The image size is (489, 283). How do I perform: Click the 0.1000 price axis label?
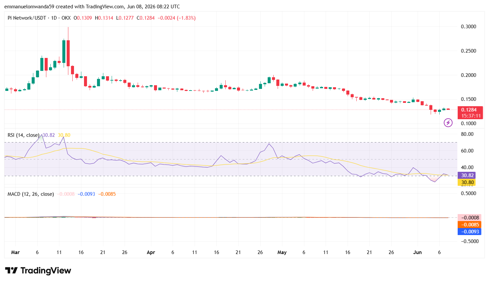point(468,124)
